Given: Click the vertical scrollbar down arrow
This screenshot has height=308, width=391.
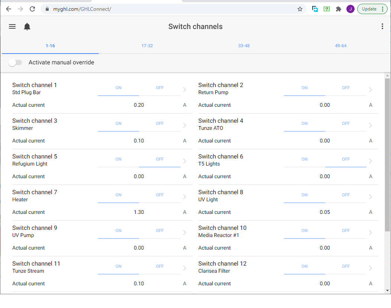Looking at the screenshot, I should (387, 291).
